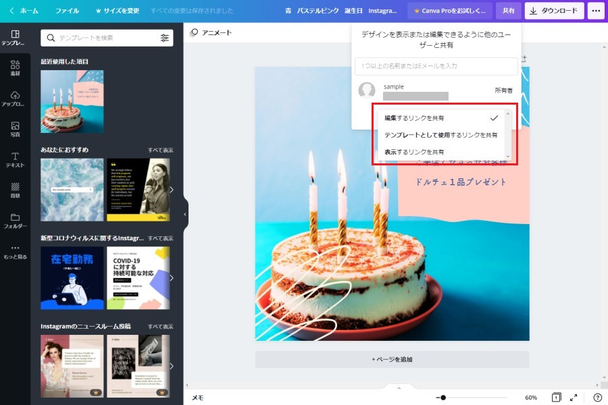Click + ページを追加 to add page
Viewport: 608px width, 405px height.
(x=392, y=359)
